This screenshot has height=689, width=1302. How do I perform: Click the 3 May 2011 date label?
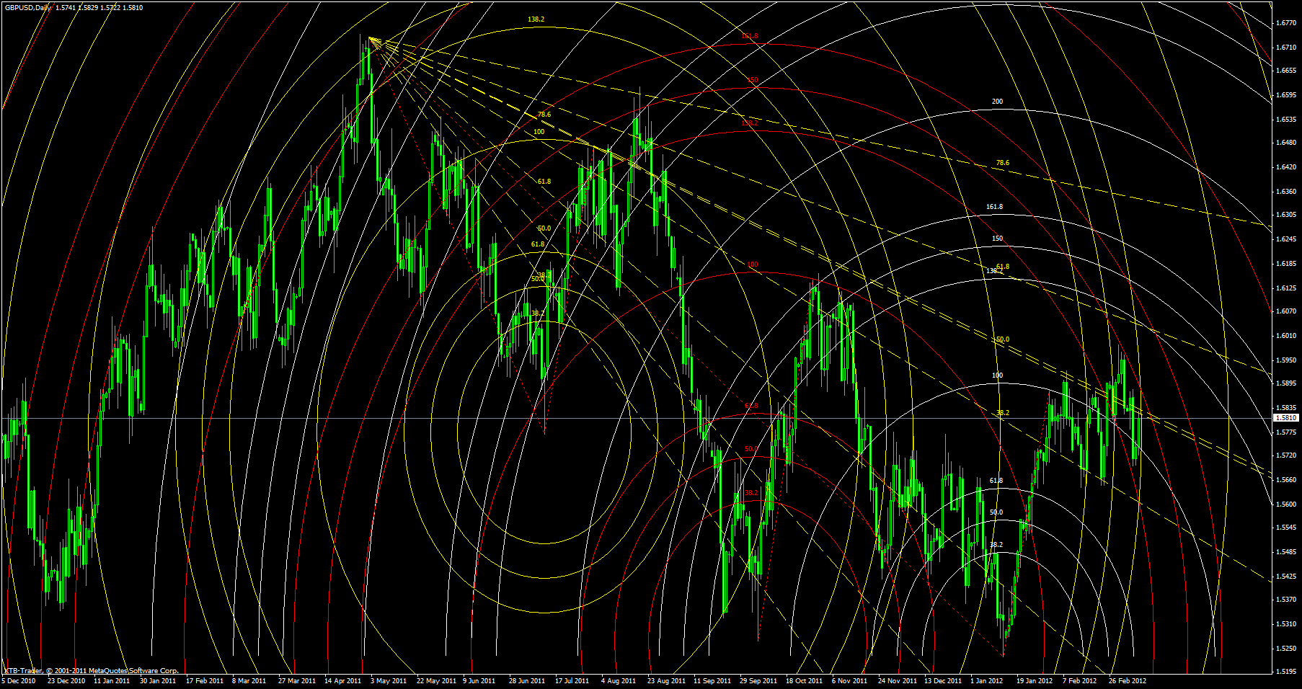(x=388, y=680)
